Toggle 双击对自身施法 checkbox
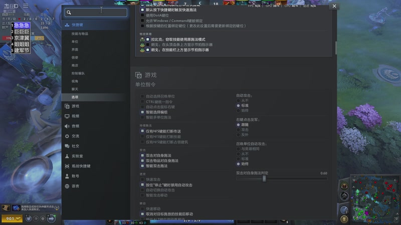The height and width of the screenshot is (225, 401). (142, 155)
